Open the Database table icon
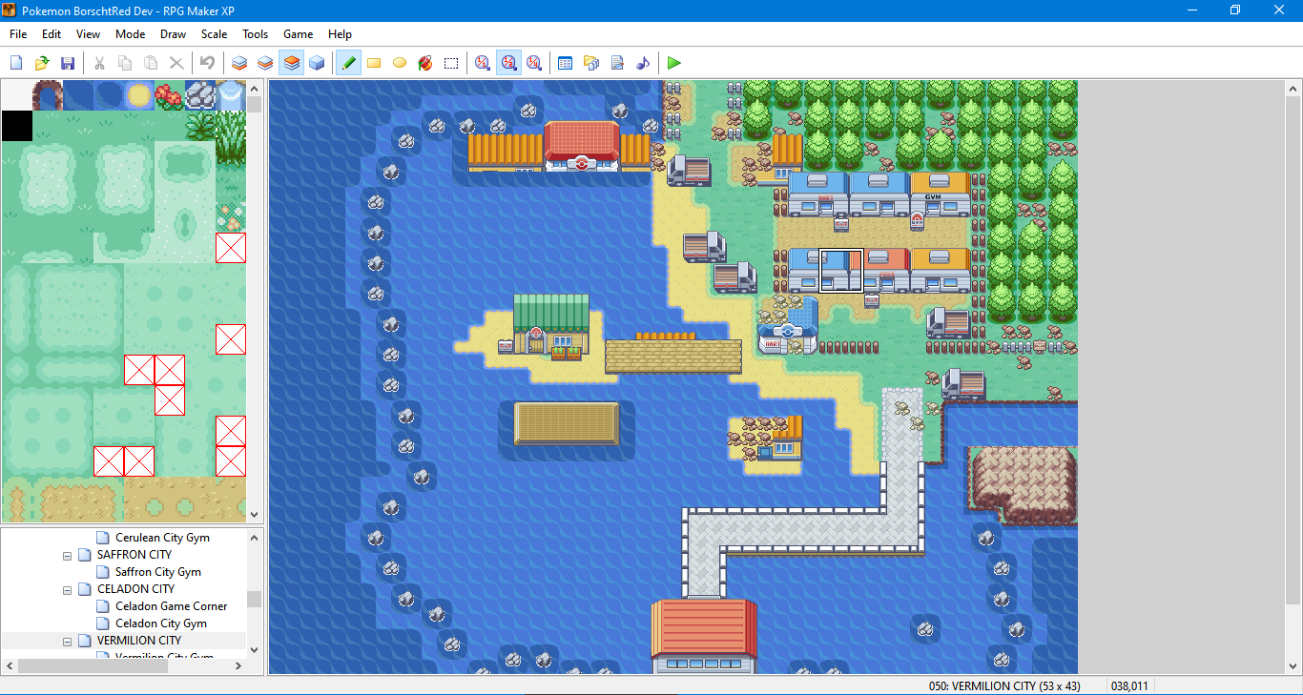 point(566,63)
